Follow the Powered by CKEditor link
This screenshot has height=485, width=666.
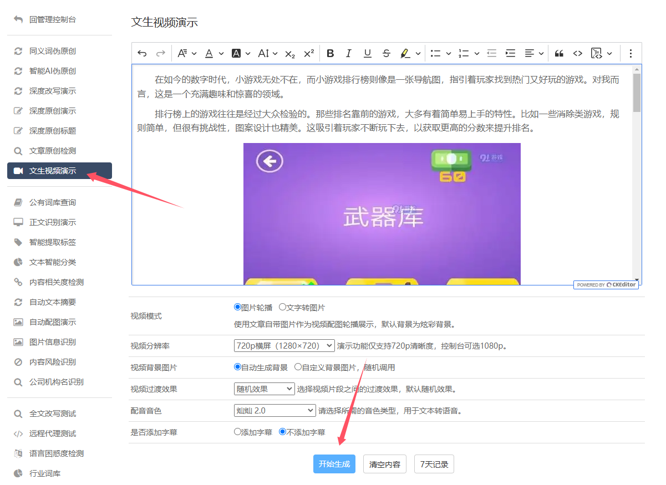click(606, 285)
